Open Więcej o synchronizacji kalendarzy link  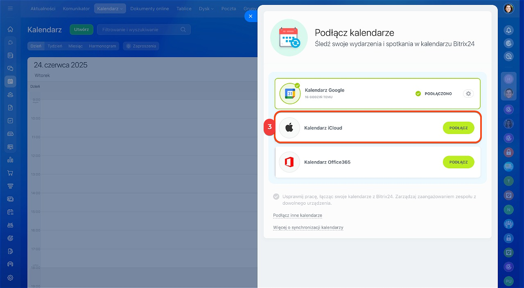[308, 228]
